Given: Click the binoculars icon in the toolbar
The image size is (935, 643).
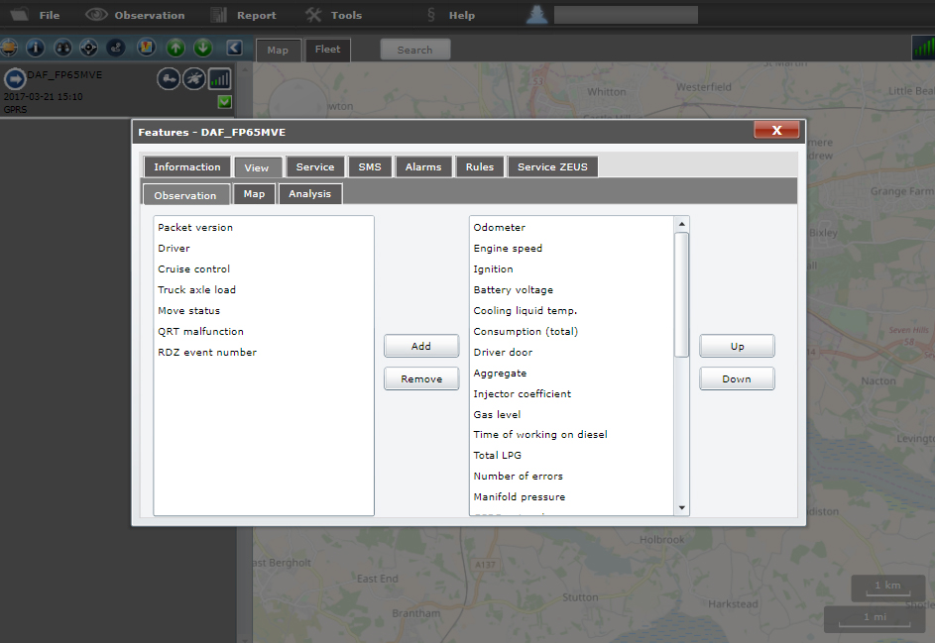Looking at the screenshot, I should (62, 48).
